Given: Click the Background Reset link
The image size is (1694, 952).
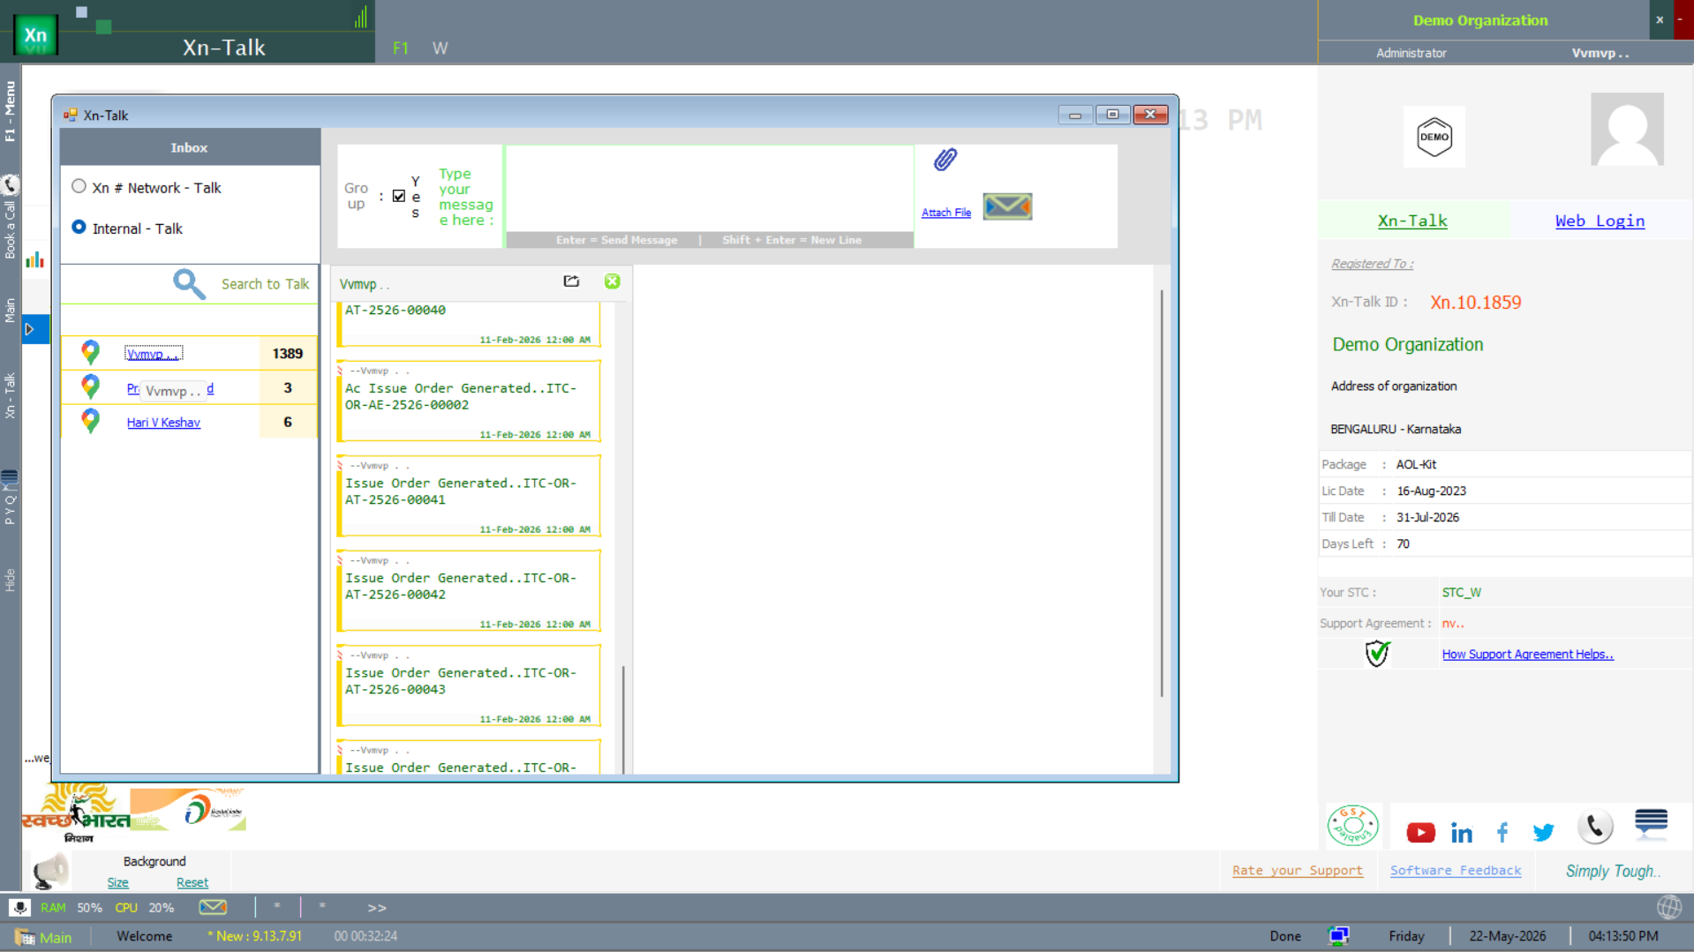Looking at the screenshot, I should point(192,882).
